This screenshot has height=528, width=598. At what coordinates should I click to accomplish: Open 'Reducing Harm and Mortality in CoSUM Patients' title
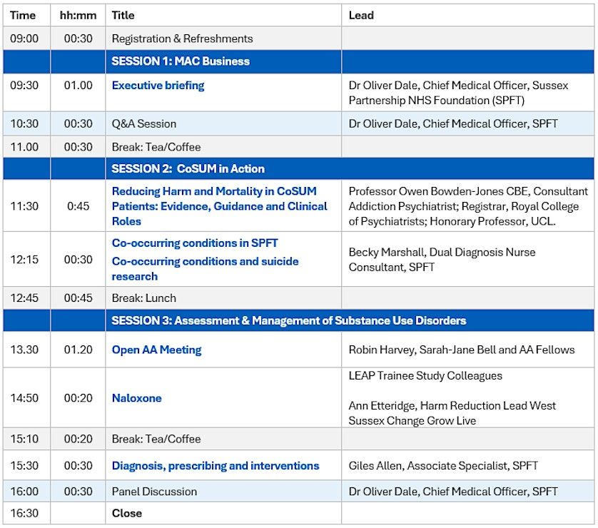(x=219, y=206)
